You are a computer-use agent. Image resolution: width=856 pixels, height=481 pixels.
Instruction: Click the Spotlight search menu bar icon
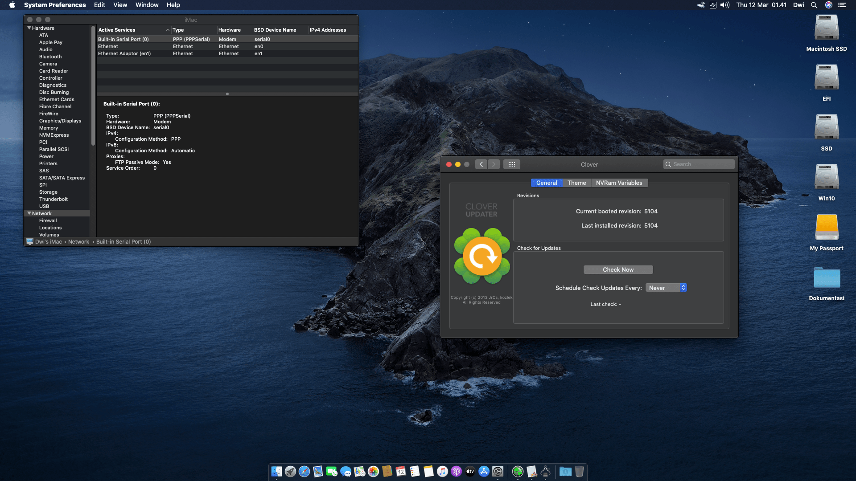pyautogui.click(x=814, y=5)
